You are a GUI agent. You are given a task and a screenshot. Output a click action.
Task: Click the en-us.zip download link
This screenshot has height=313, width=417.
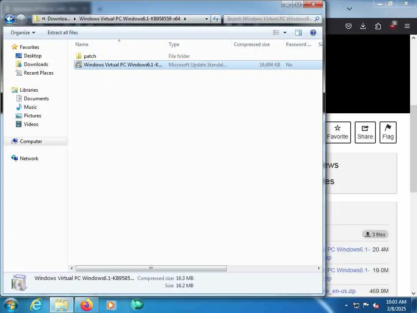click(342, 291)
